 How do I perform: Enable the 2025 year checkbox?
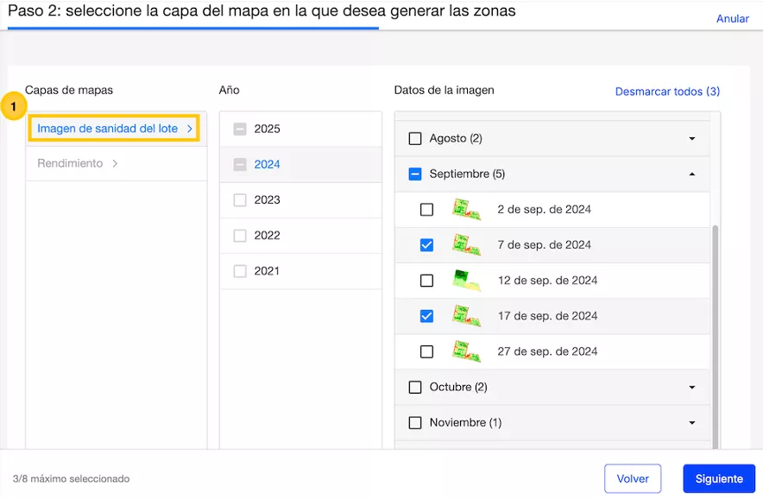(x=240, y=129)
